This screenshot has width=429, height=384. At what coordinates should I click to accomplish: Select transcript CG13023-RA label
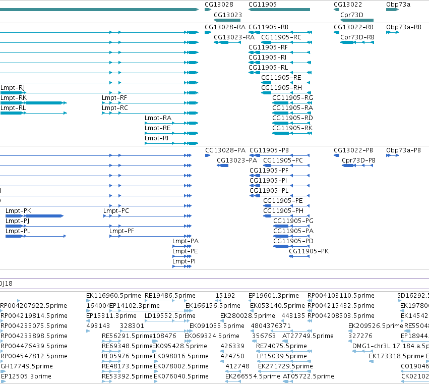[234, 37]
